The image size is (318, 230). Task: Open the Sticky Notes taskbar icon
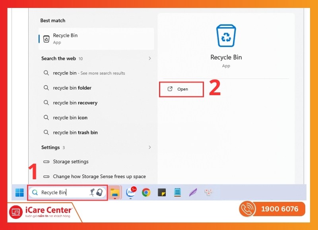pos(161,193)
